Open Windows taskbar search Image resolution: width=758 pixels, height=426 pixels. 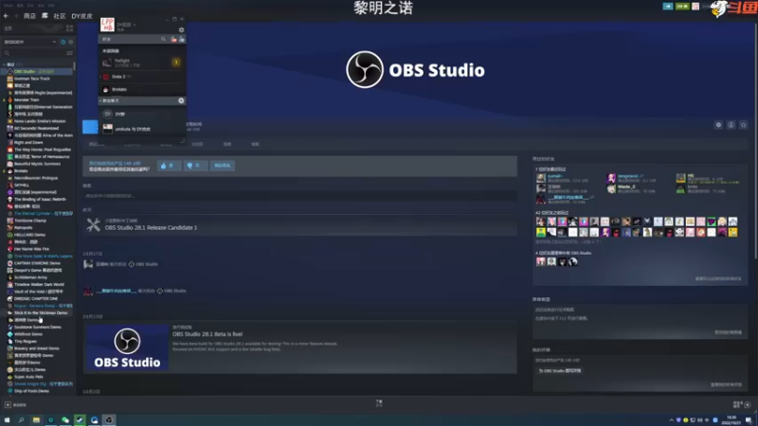[21, 420]
